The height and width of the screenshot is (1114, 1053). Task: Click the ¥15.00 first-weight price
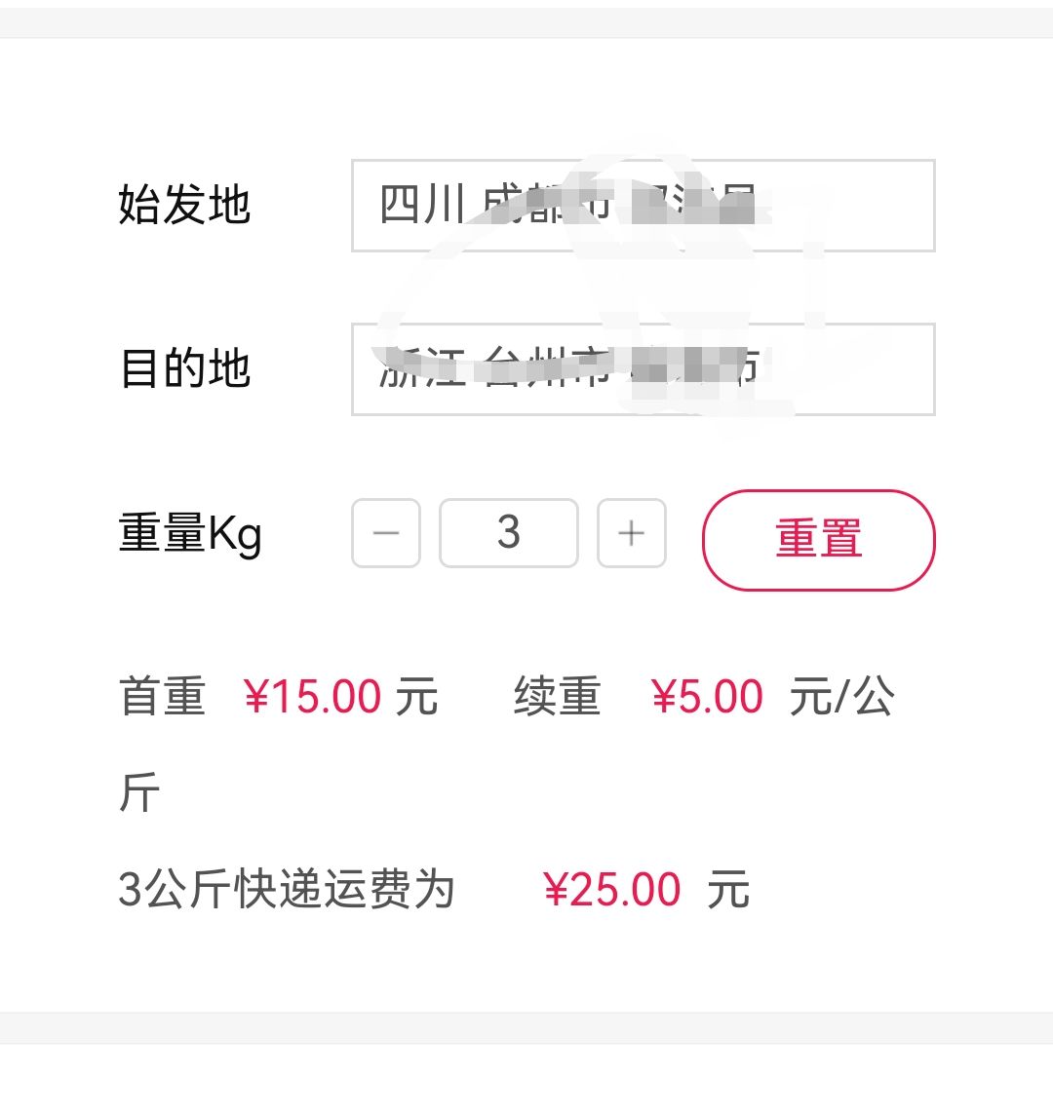(312, 696)
